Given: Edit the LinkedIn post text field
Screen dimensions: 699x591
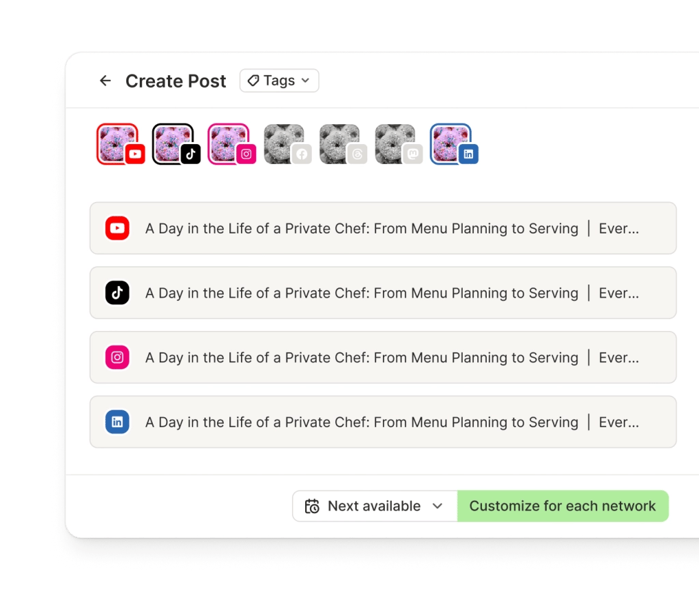Looking at the screenshot, I should (383, 422).
